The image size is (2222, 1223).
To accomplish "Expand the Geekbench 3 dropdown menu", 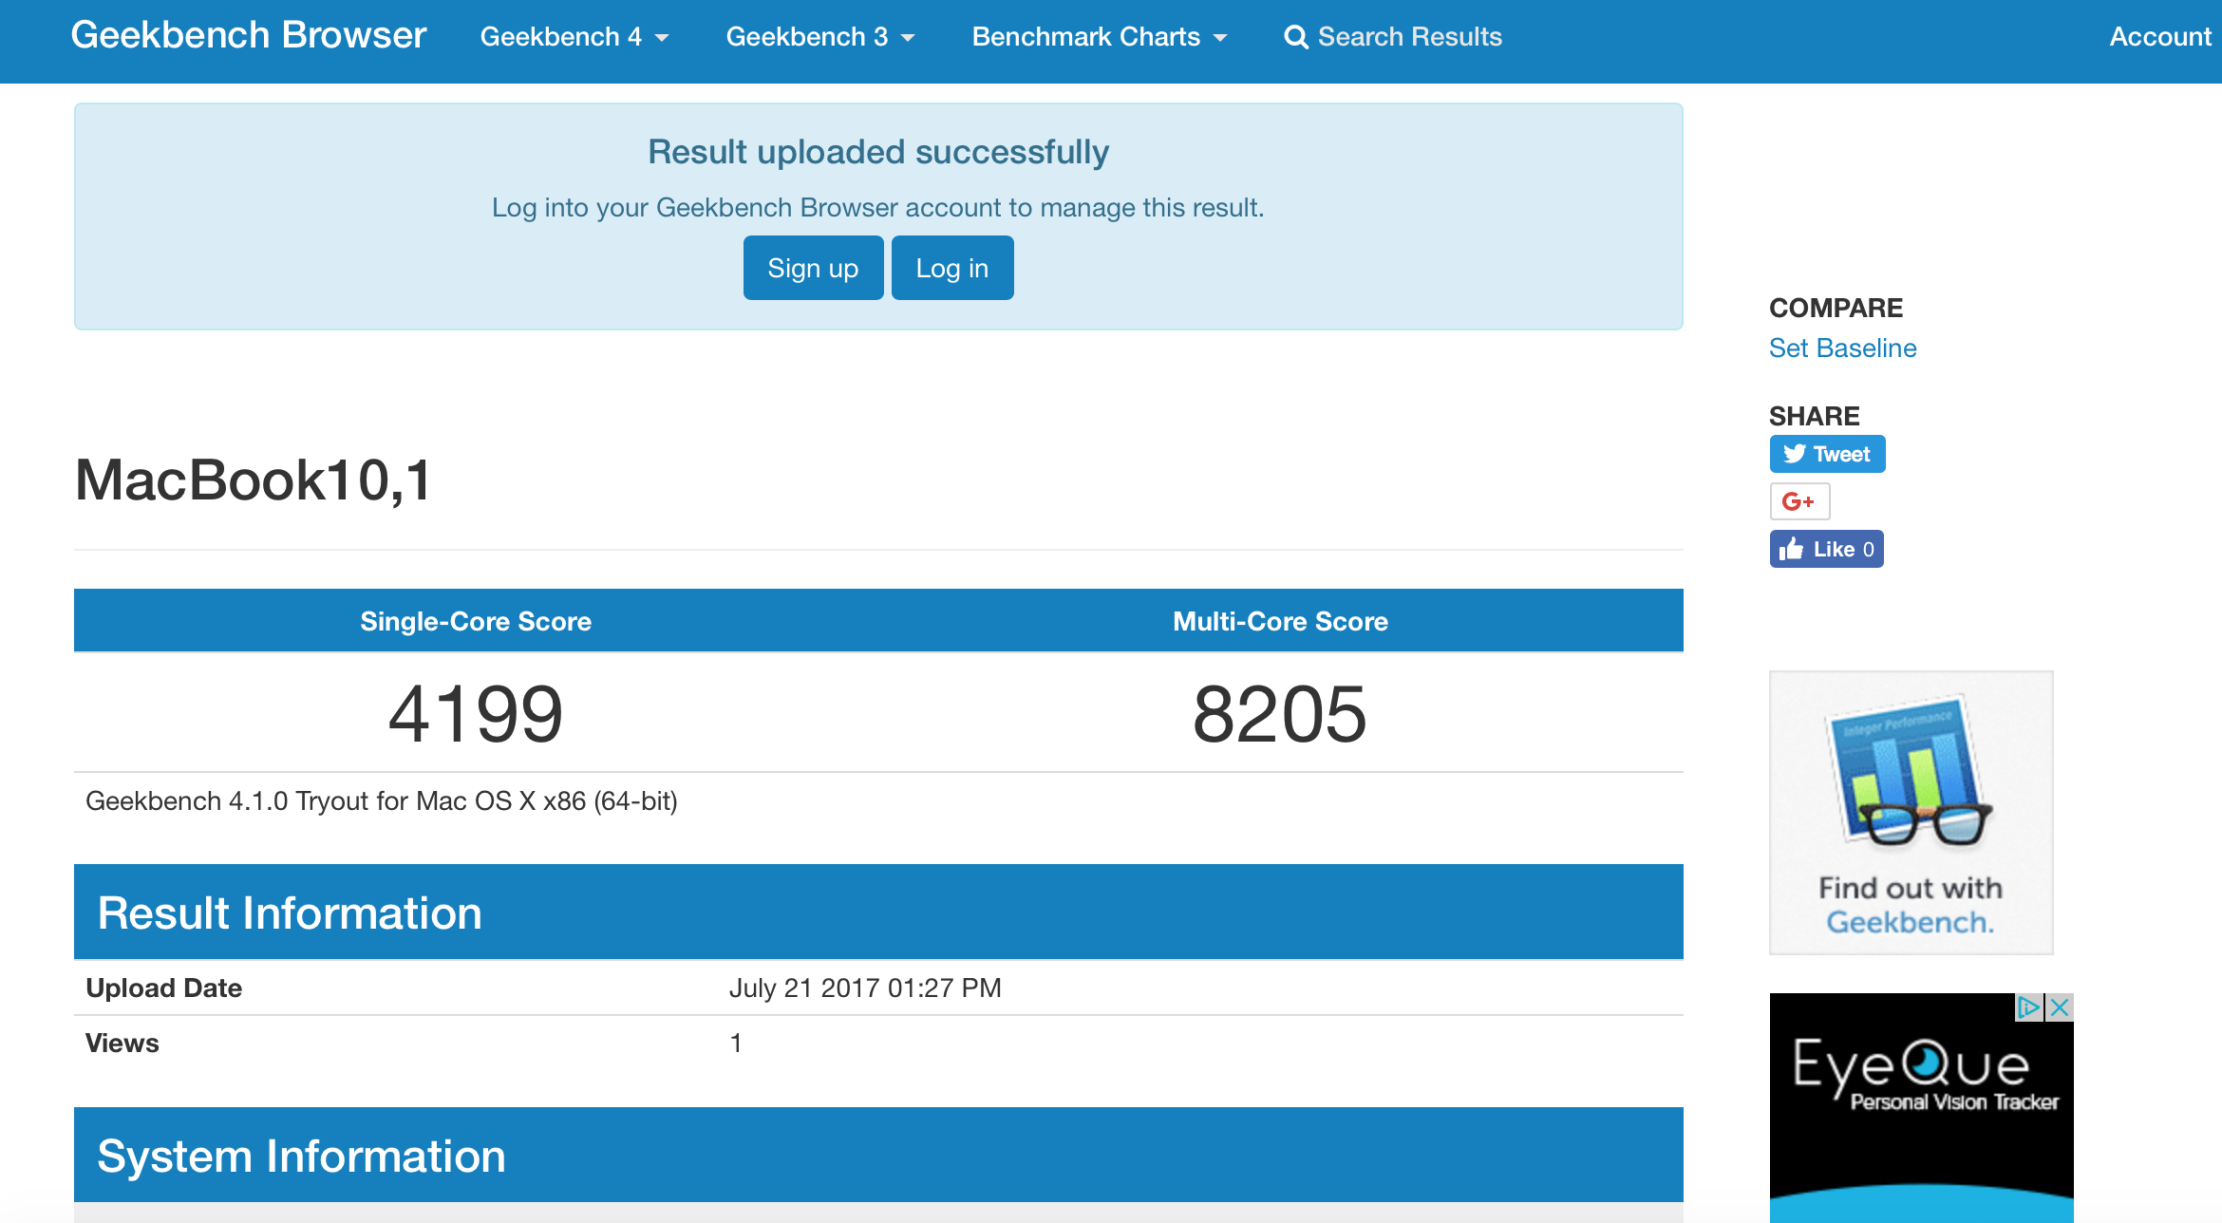I will [x=820, y=37].
